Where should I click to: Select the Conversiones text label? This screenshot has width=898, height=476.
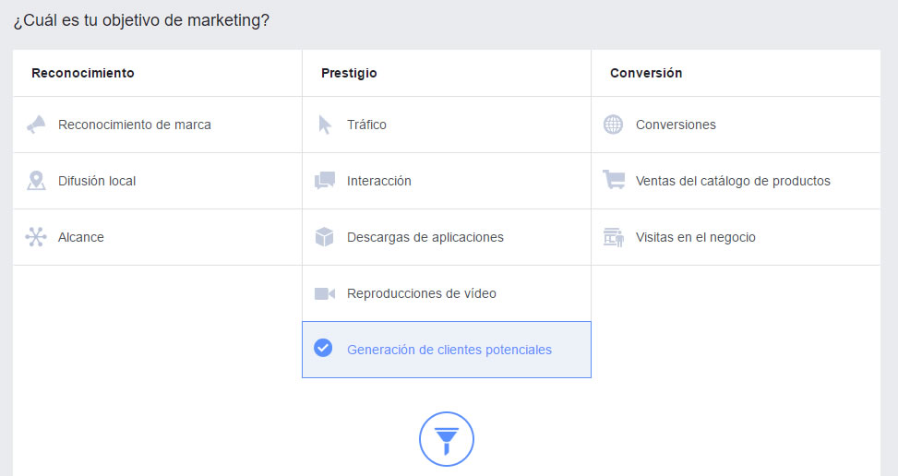(676, 125)
